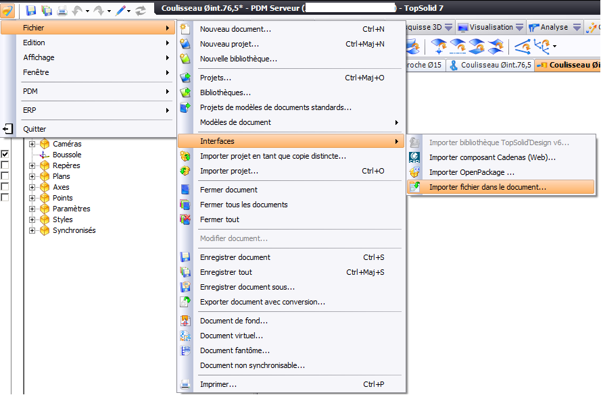This screenshot has height=395, width=601.
Task: Tick the checkbox beside the Points row
Action: pyautogui.click(x=5, y=197)
